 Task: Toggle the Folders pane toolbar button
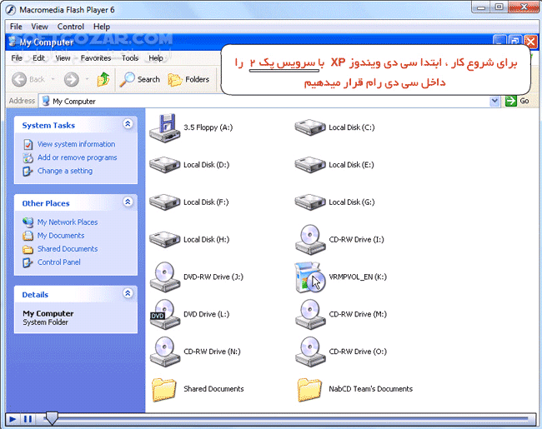point(188,79)
